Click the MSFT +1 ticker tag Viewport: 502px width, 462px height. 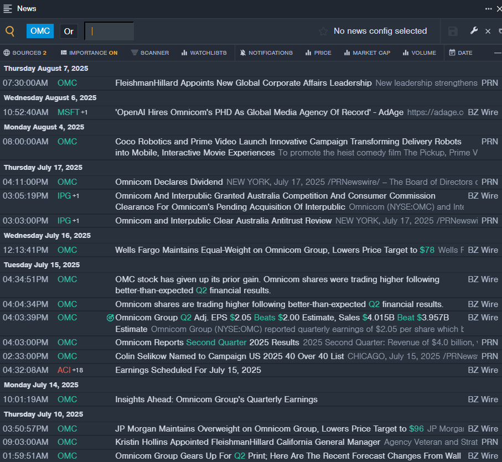click(x=73, y=112)
